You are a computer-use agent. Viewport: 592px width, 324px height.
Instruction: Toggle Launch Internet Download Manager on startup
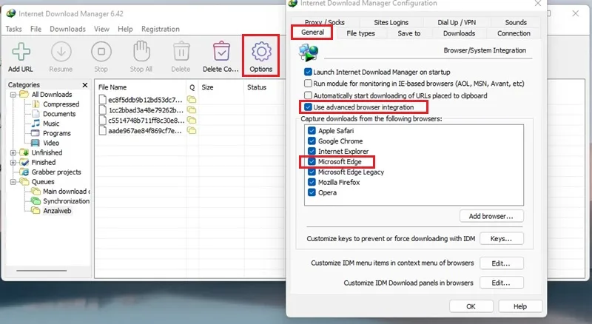click(308, 72)
